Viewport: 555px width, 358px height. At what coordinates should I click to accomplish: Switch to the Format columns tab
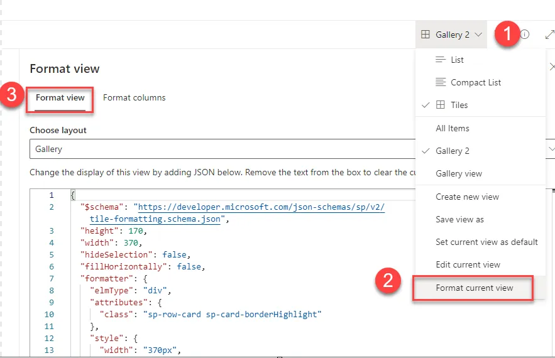click(x=134, y=97)
